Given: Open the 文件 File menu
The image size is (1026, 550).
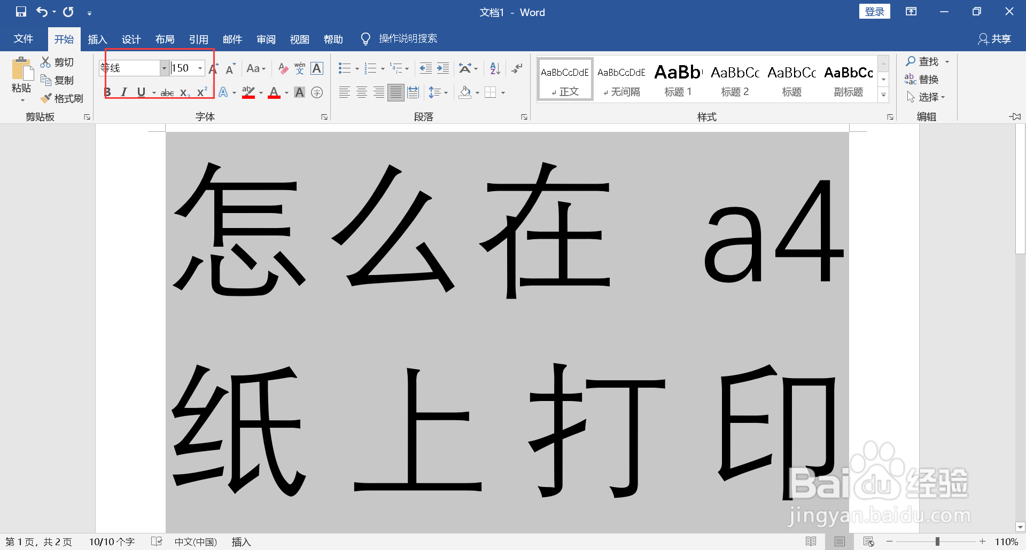Looking at the screenshot, I should 24,39.
